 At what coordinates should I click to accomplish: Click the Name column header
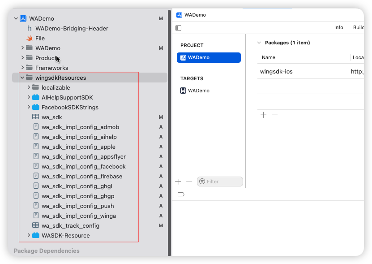269,57
